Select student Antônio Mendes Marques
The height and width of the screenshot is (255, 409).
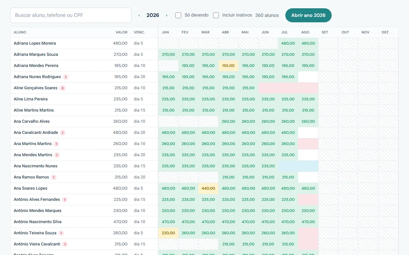(38, 211)
